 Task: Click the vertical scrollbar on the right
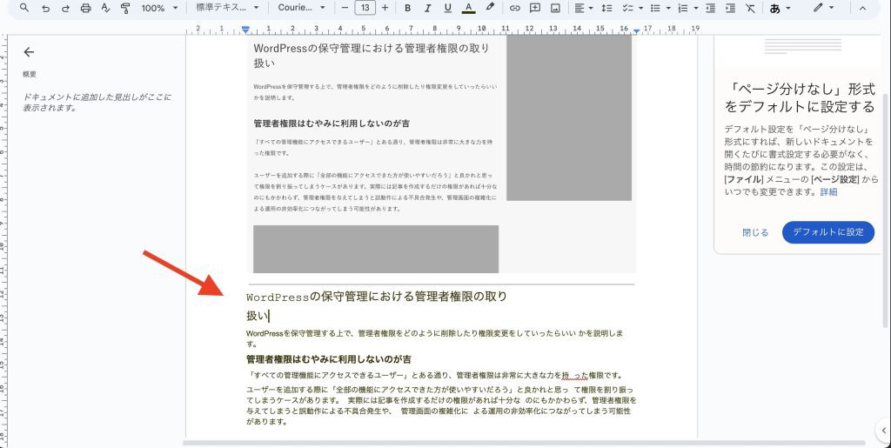[x=884, y=211]
